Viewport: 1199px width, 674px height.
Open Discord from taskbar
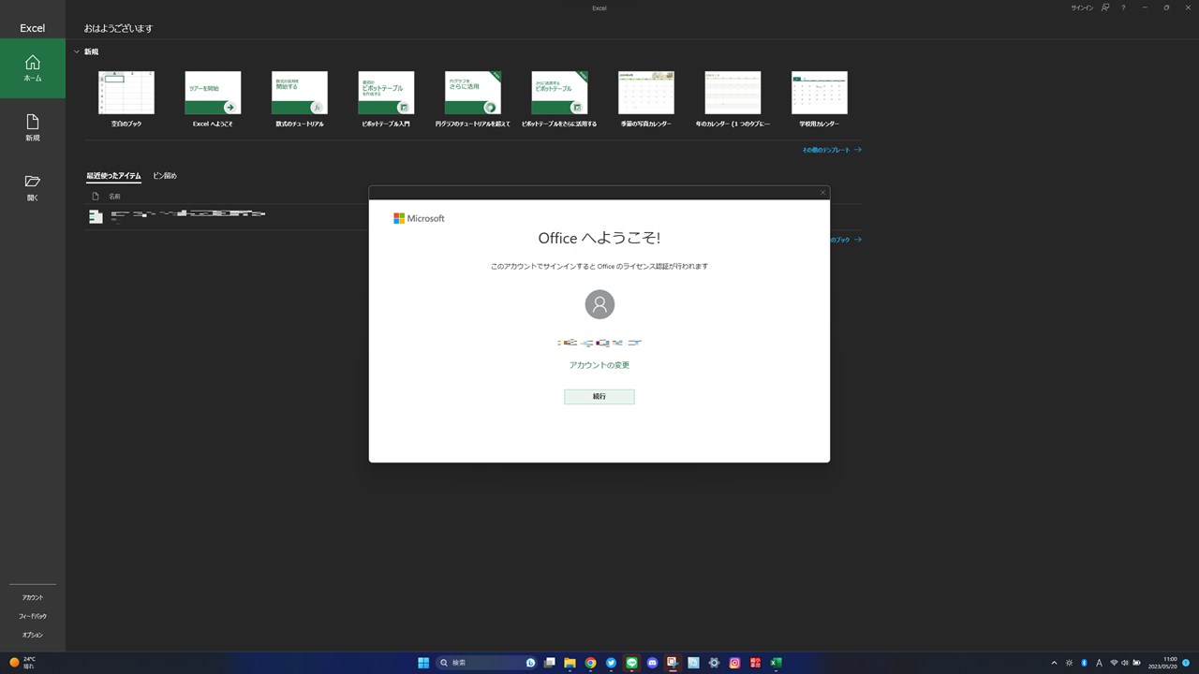coord(652,663)
